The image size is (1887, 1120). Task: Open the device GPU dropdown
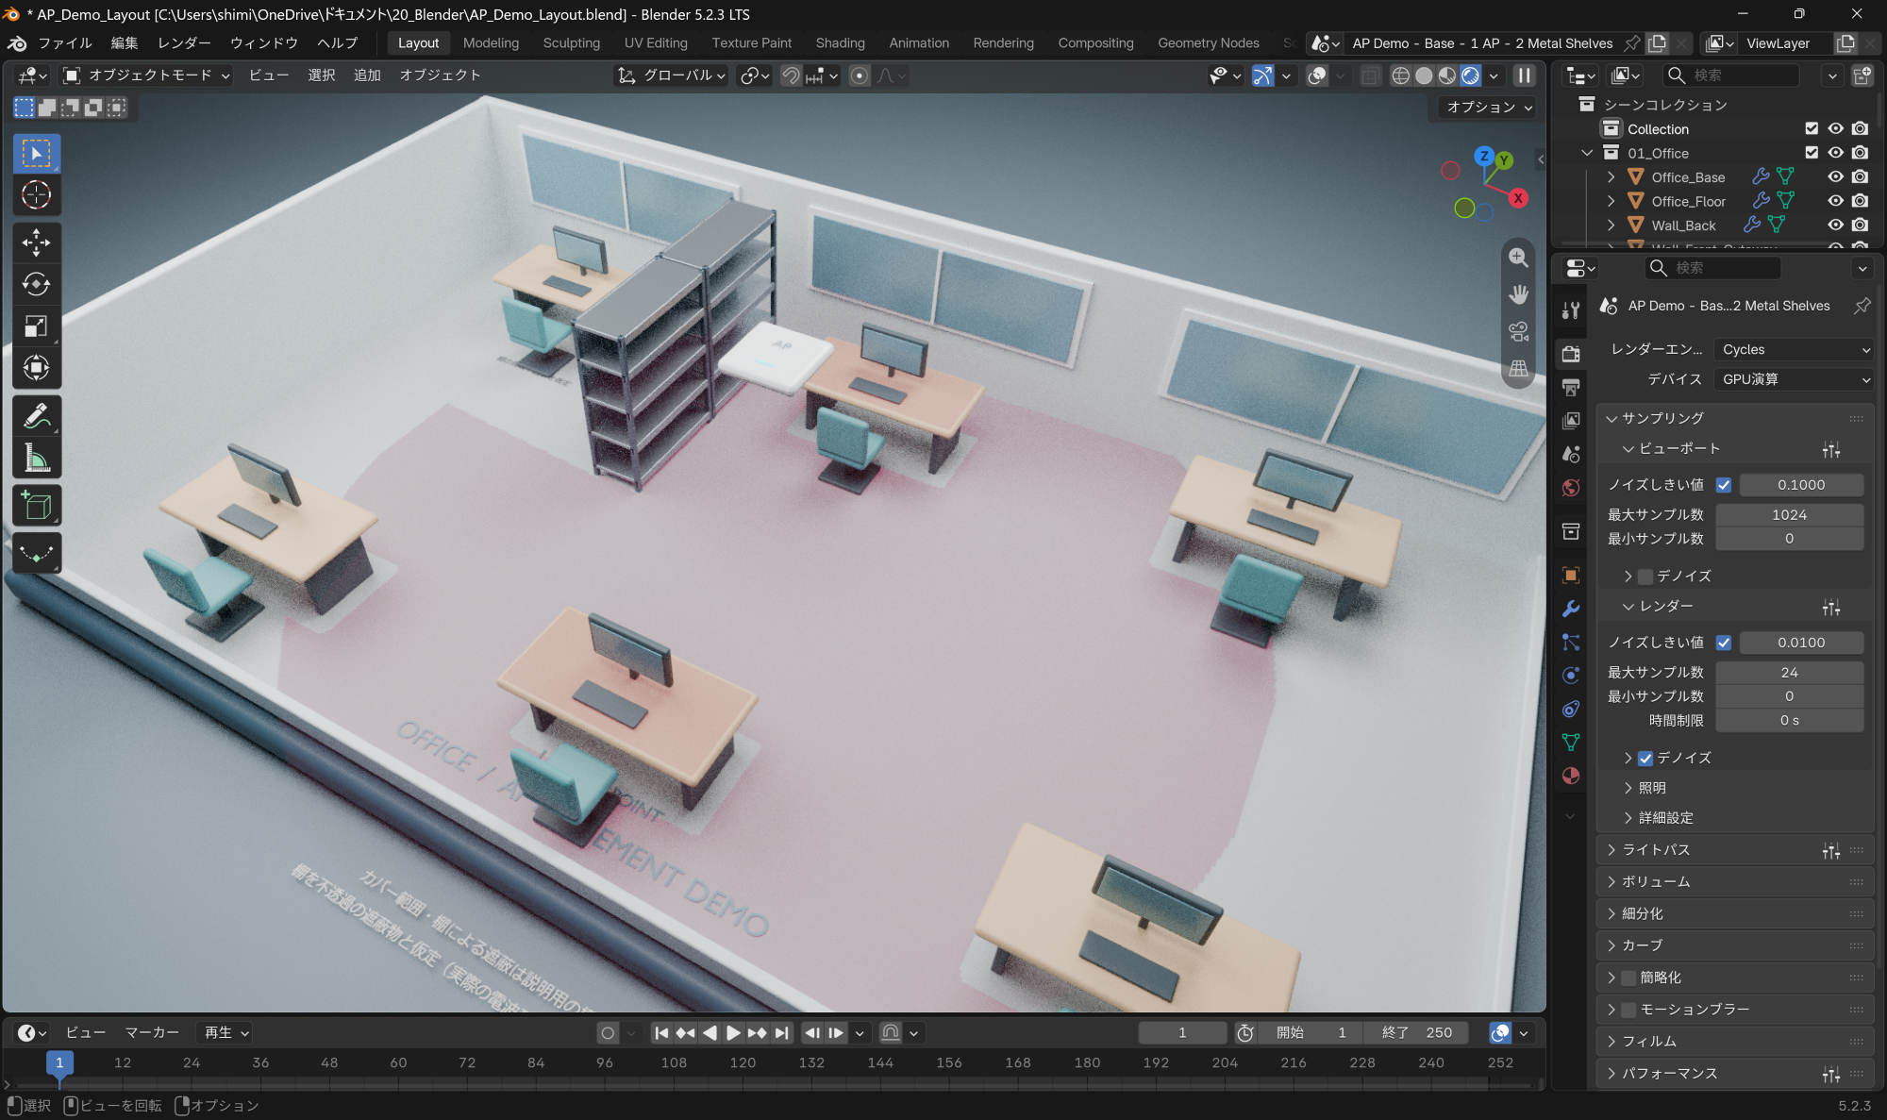click(x=1794, y=379)
